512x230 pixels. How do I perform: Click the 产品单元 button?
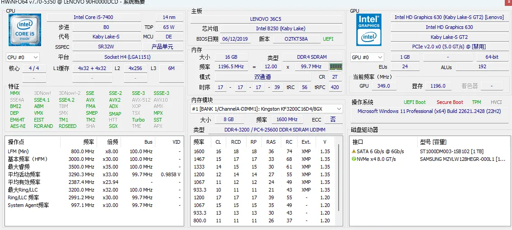click(162, 47)
